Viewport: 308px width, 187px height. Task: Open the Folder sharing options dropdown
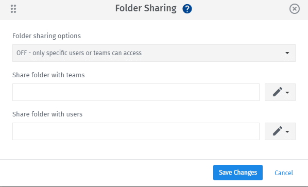pyautogui.click(x=154, y=53)
